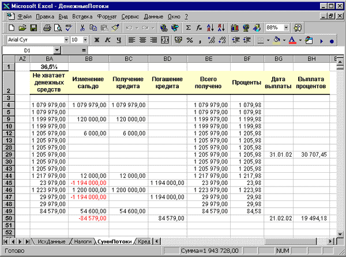Save workbook with the floppy disk icon
This screenshot has width=346, height=258.
pyautogui.click(x=33, y=28)
